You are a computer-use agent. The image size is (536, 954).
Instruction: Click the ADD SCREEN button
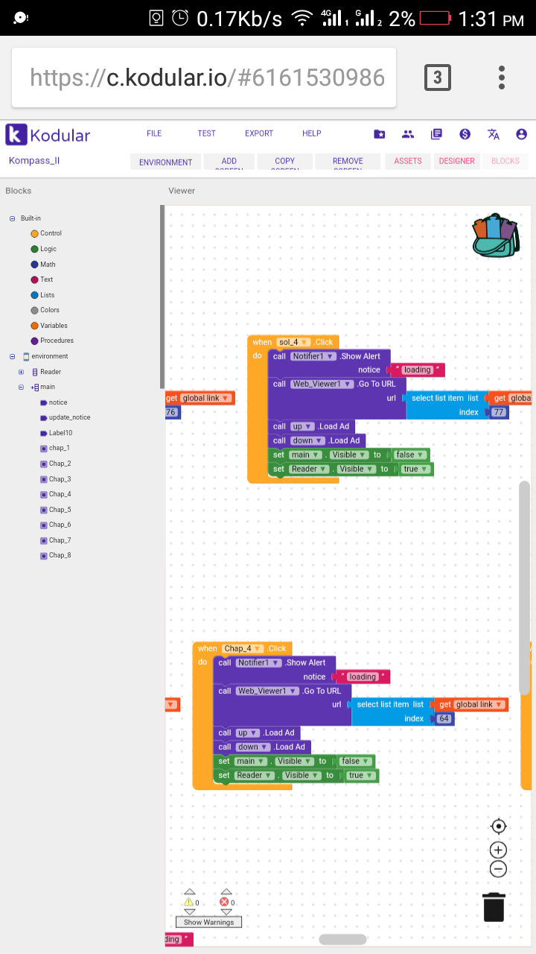coord(229,162)
